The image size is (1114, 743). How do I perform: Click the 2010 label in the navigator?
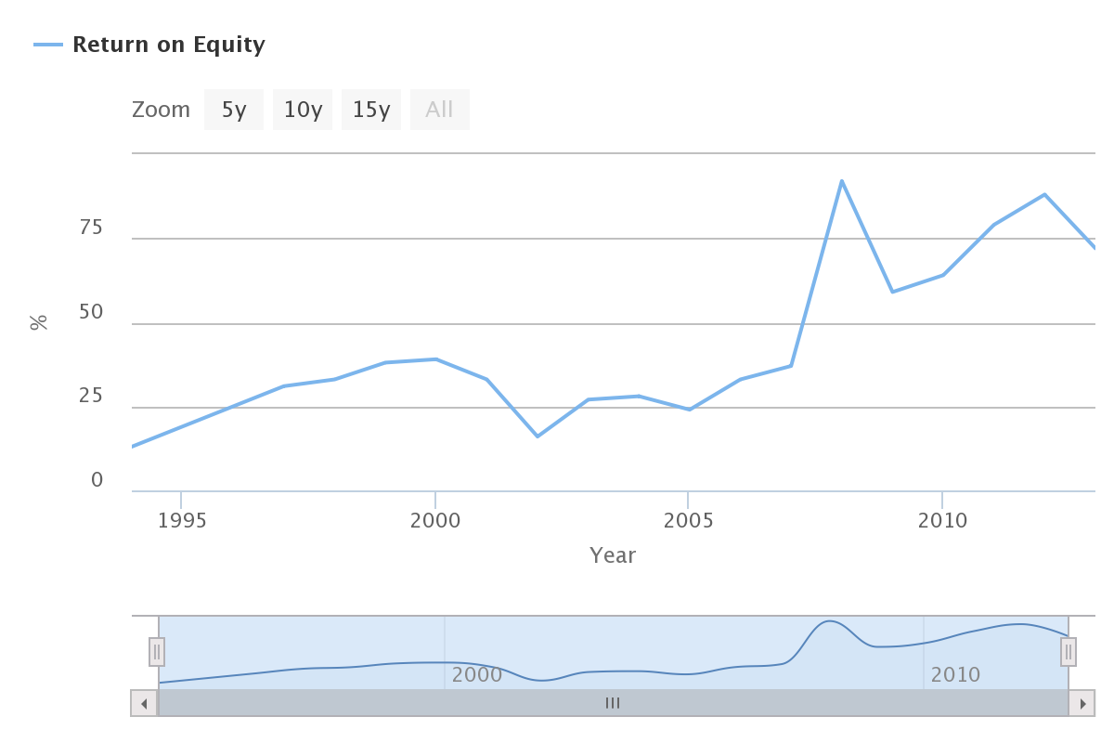tap(955, 674)
